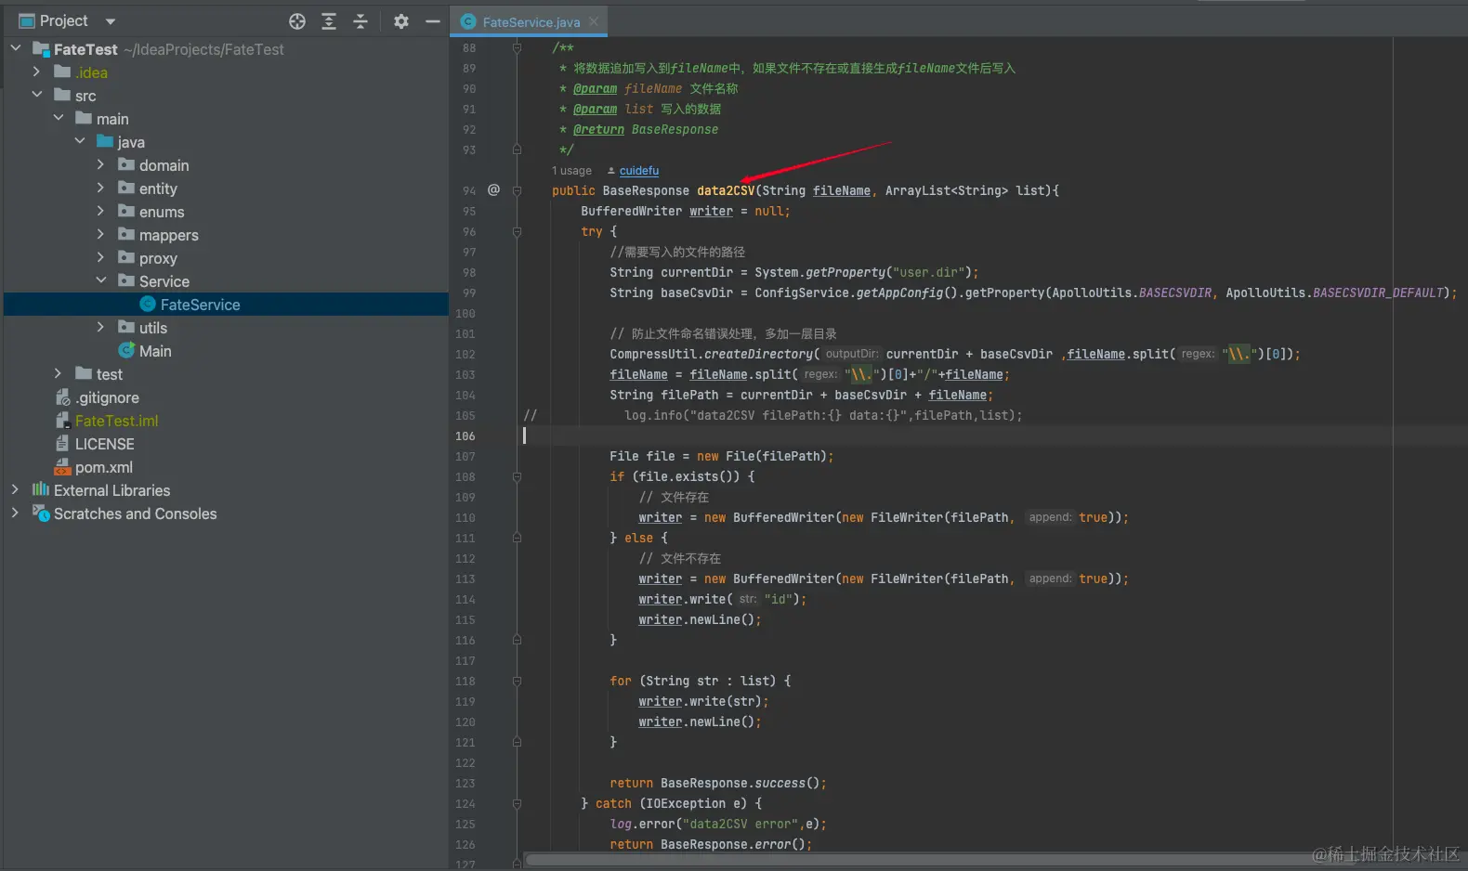Viewport: 1468px width, 871px height.
Task: Open the pom.xml Maven file
Action: (x=103, y=467)
